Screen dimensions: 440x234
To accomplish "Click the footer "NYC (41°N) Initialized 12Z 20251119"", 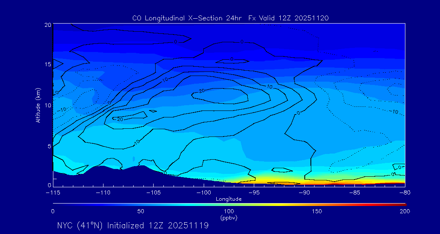I will click(x=133, y=225).
